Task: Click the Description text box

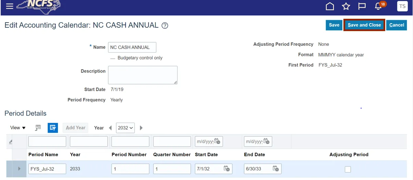Action: [x=143, y=75]
